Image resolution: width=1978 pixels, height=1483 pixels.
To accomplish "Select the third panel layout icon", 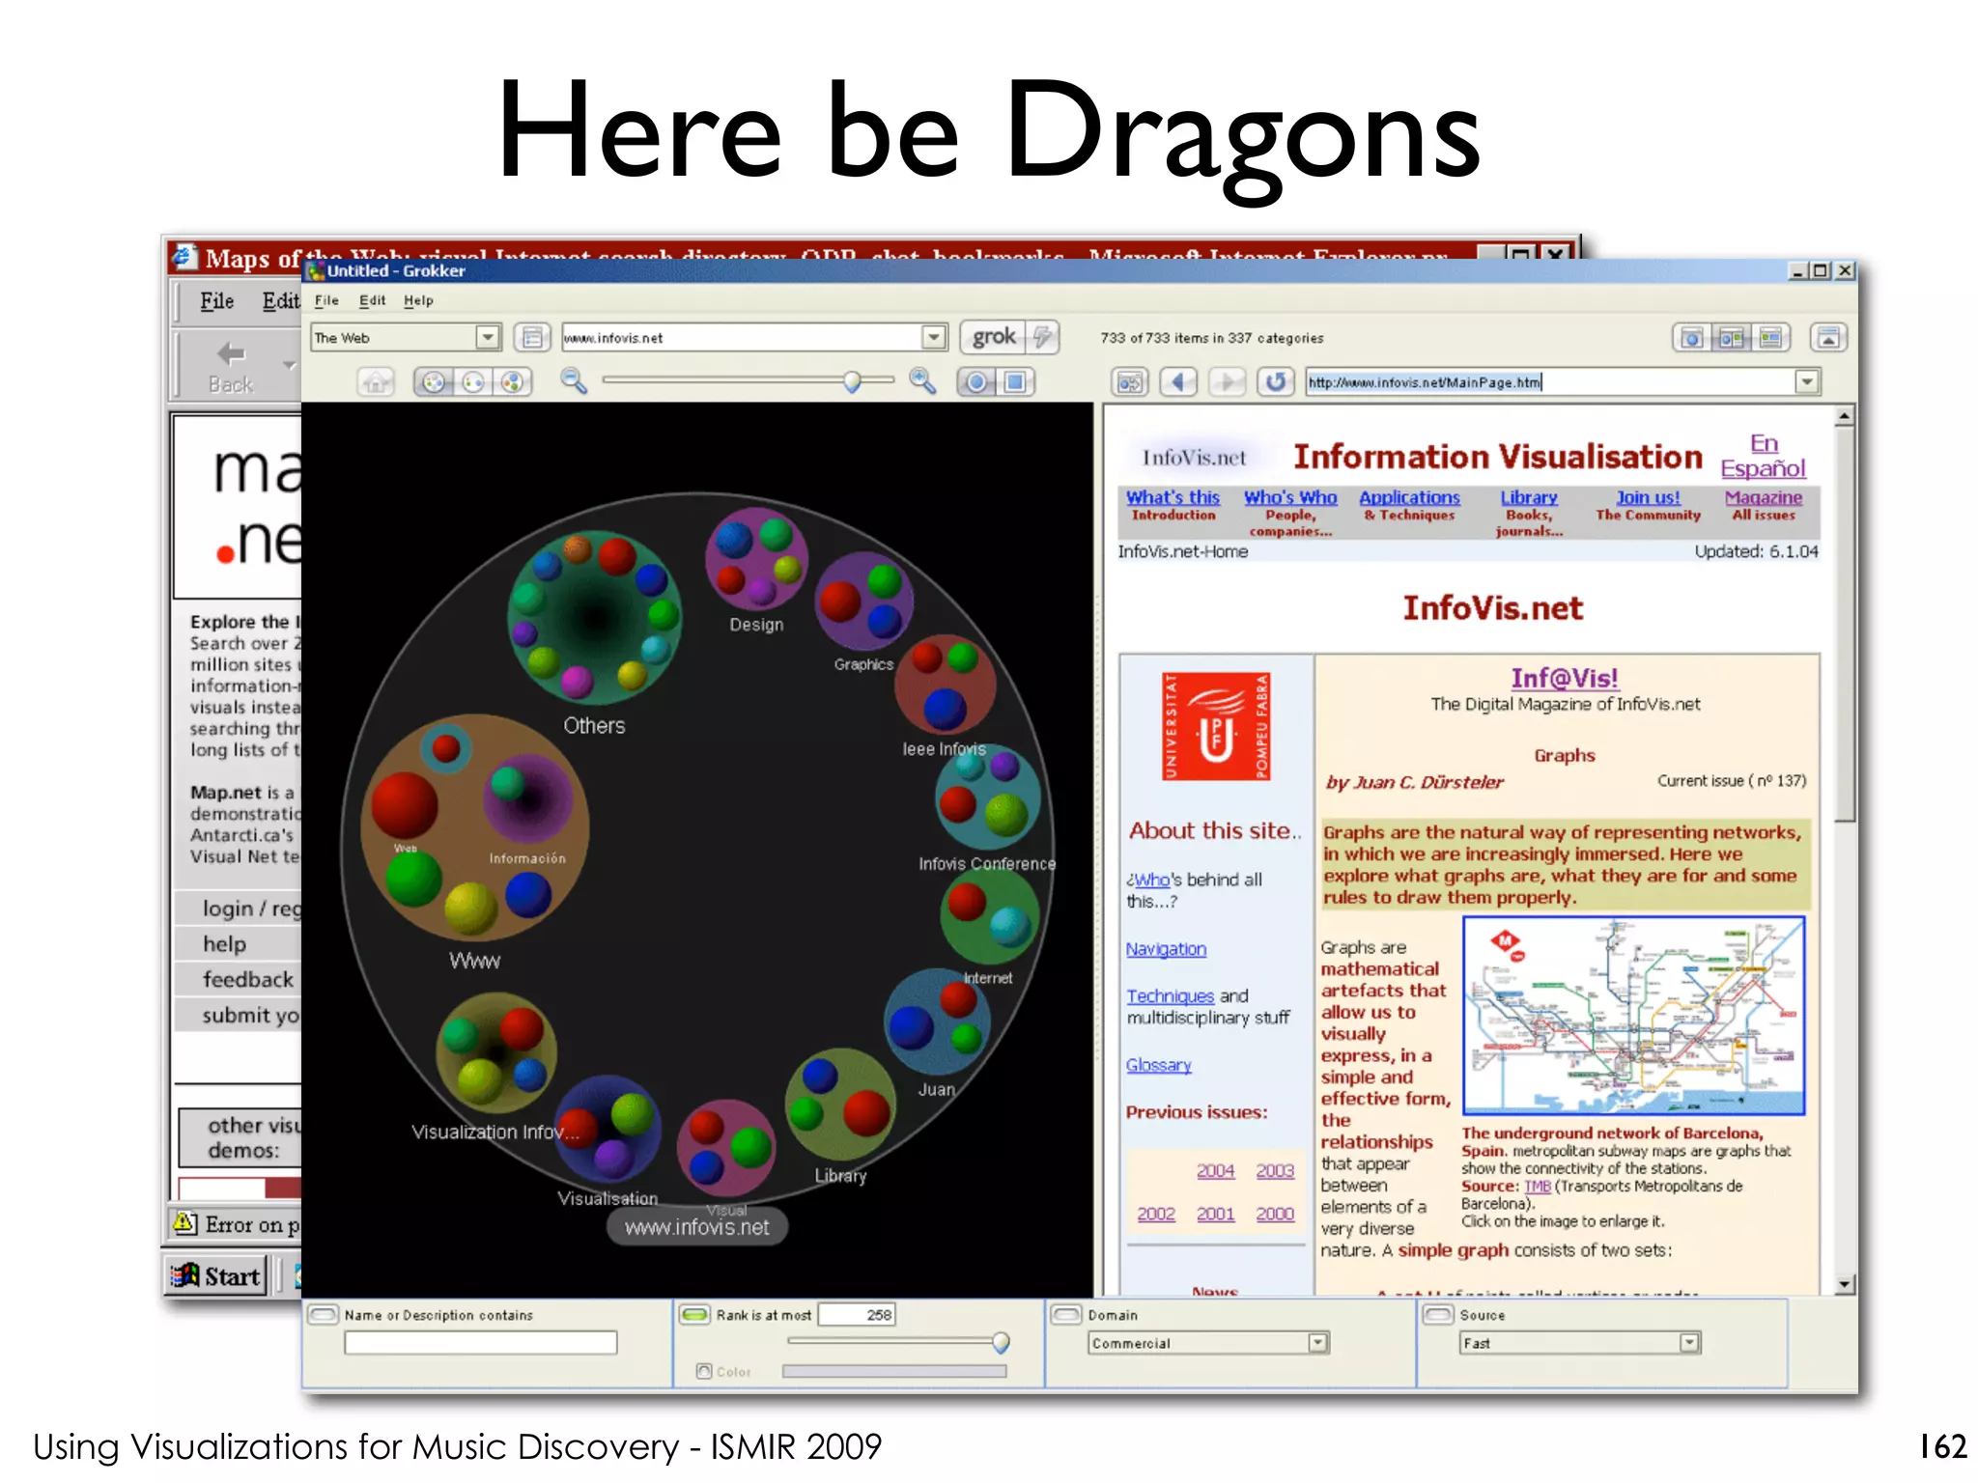I will (1770, 337).
